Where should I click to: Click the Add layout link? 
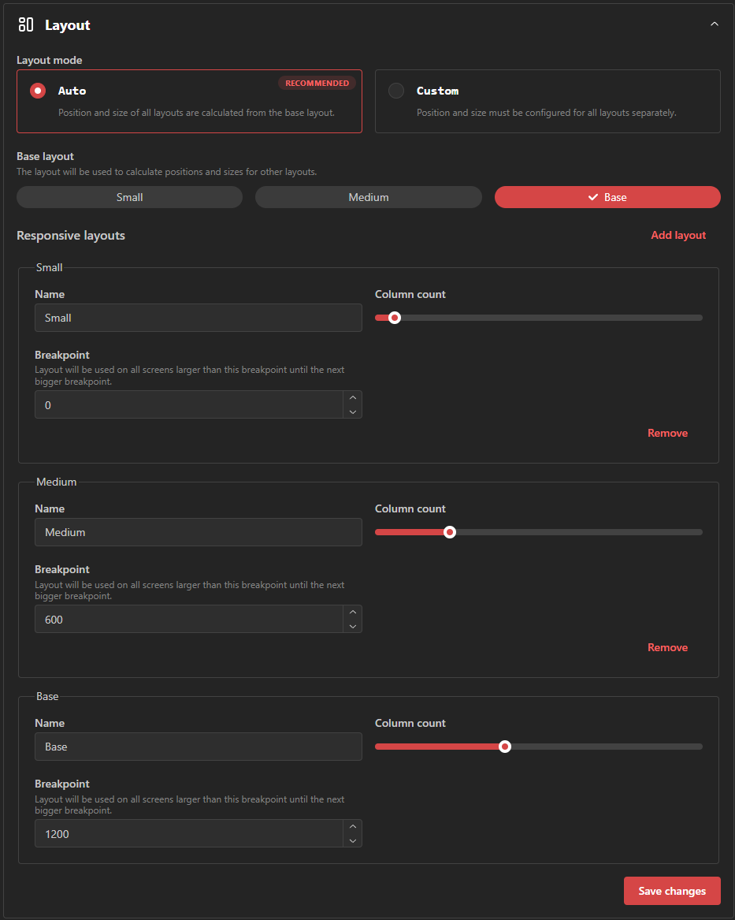click(x=677, y=235)
